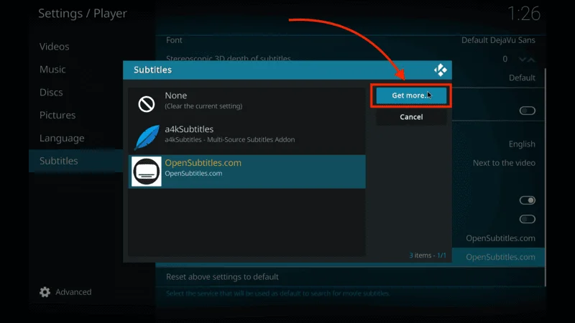Image resolution: width=575 pixels, height=323 pixels.
Task: Click the settings list scrollbar on right
Action: [x=546, y=177]
